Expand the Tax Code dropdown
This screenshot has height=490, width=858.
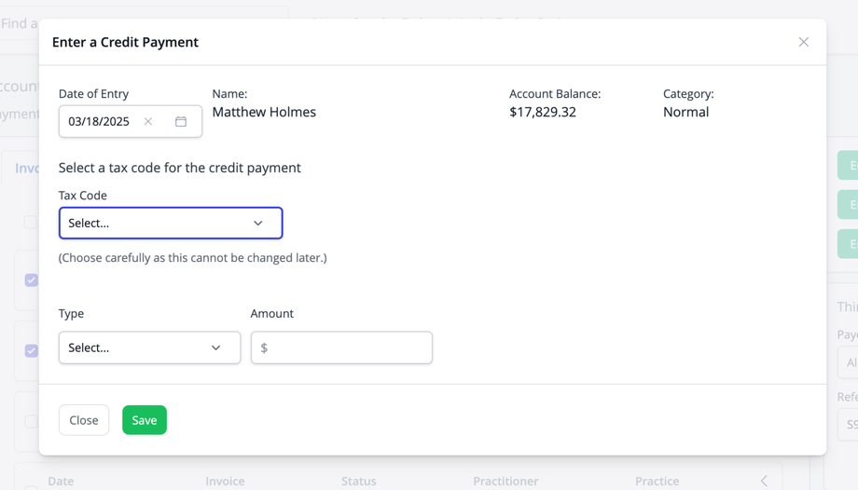(171, 224)
